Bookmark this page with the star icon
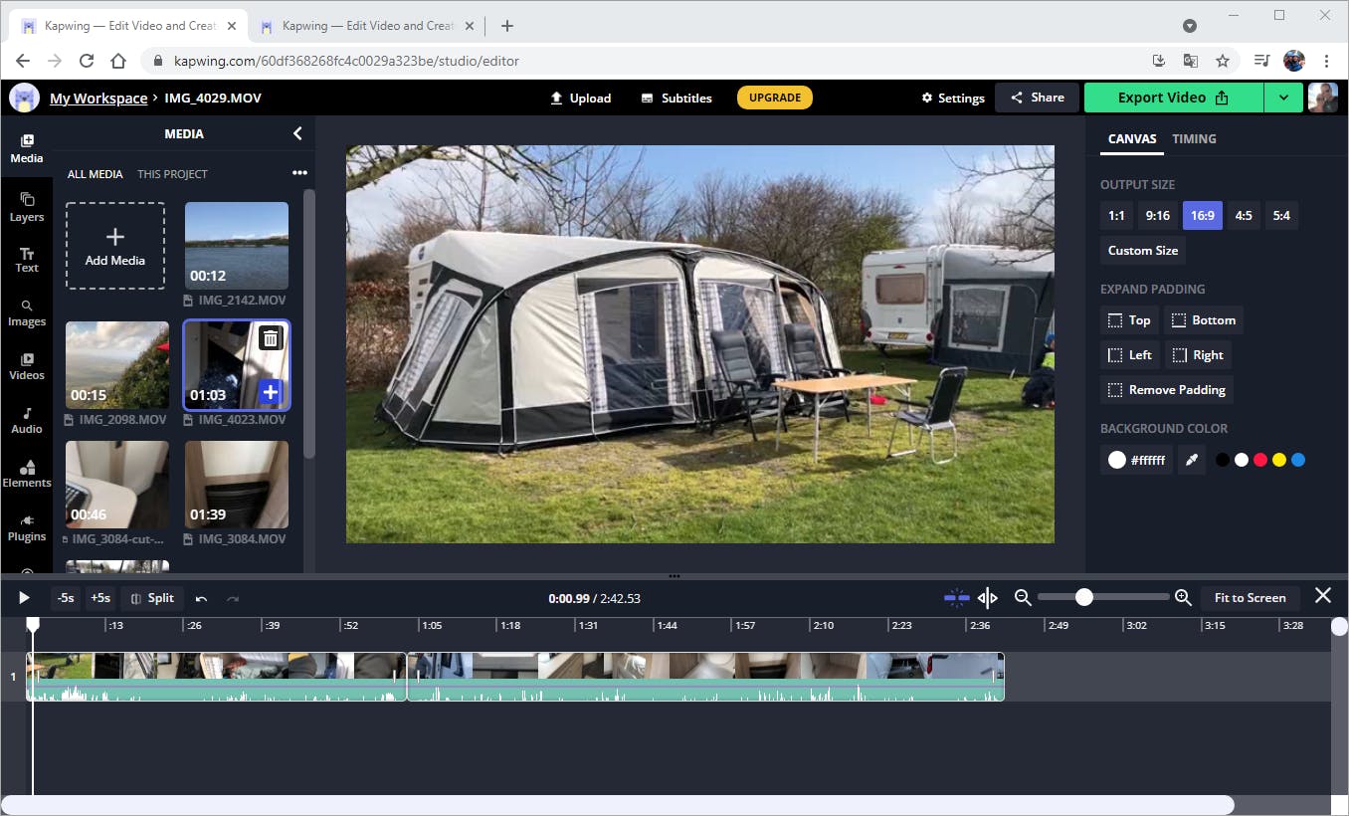 tap(1223, 61)
